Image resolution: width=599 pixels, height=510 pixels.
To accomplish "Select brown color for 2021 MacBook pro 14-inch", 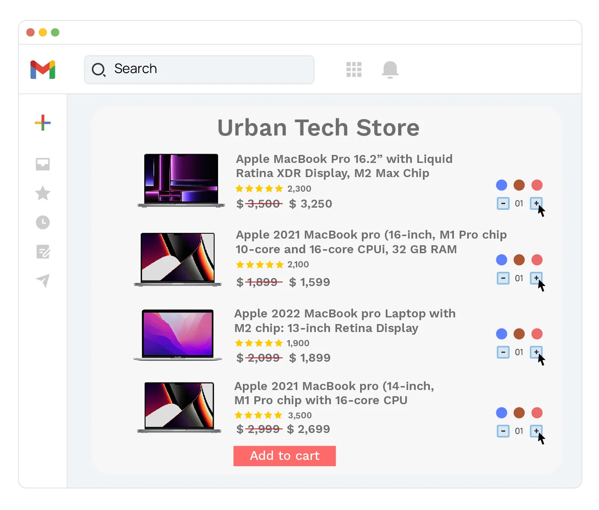I will point(519,413).
